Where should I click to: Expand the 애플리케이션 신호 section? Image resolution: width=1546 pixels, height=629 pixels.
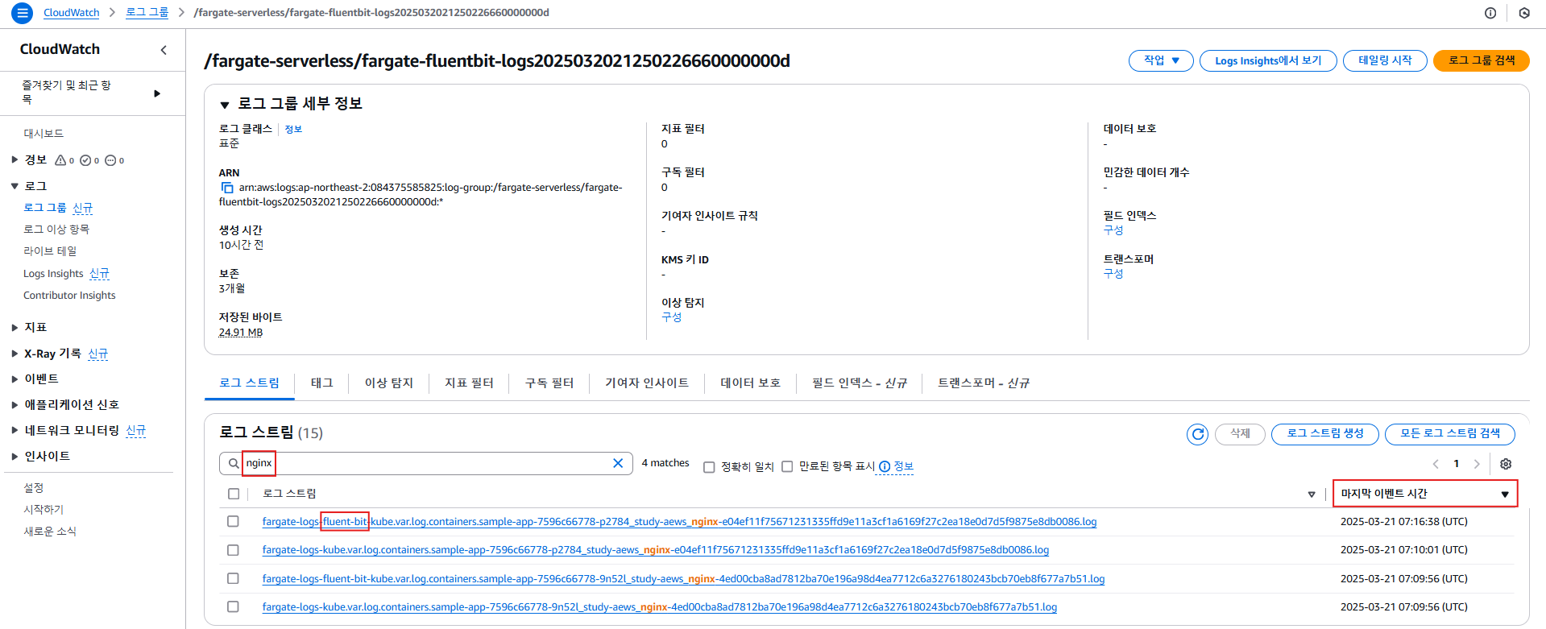click(x=15, y=405)
